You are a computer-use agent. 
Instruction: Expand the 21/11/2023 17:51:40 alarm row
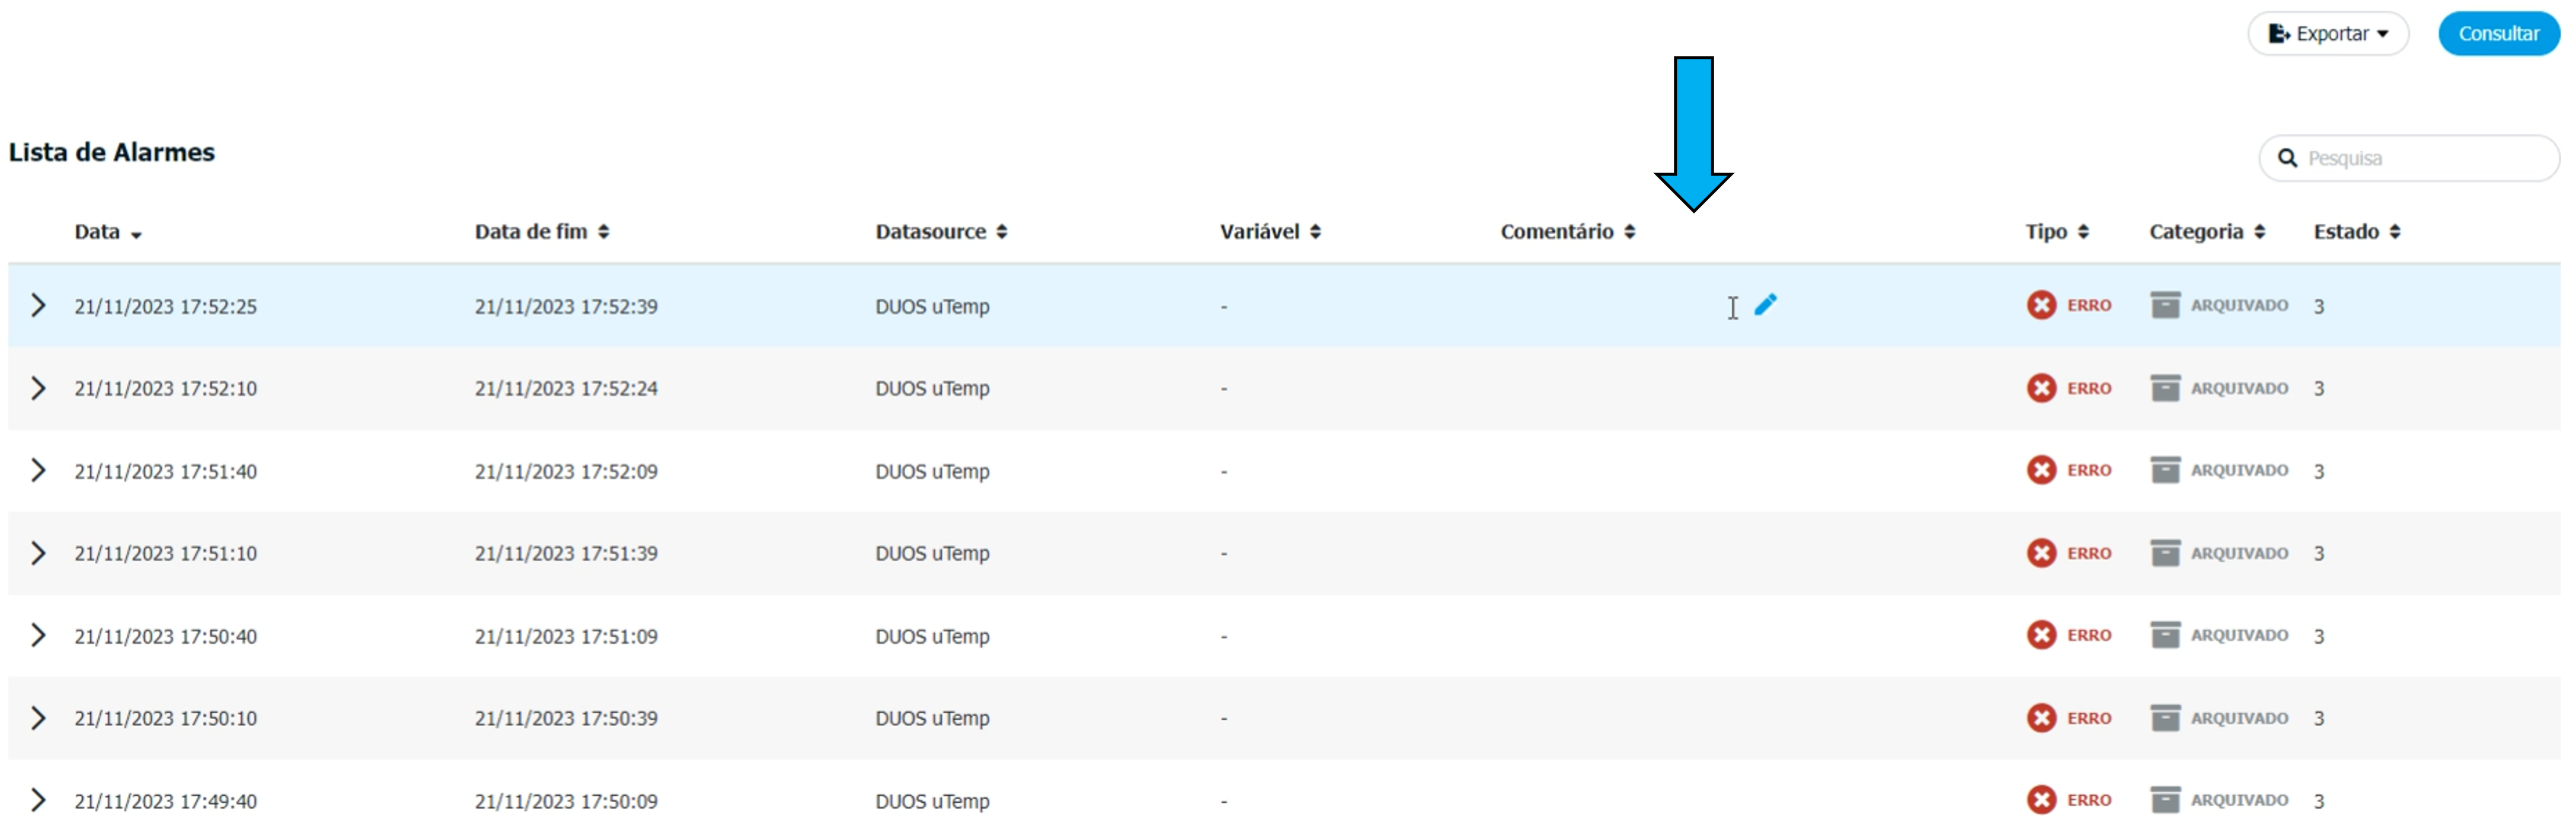click(x=38, y=470)
